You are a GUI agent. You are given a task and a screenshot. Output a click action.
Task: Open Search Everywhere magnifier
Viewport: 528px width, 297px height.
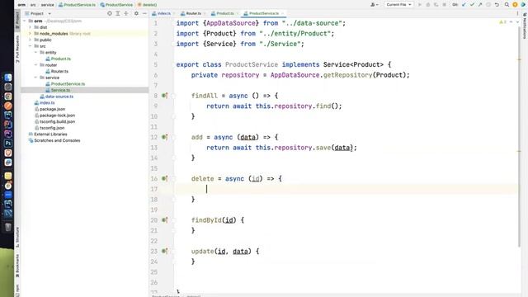click(x=507, y=5)
